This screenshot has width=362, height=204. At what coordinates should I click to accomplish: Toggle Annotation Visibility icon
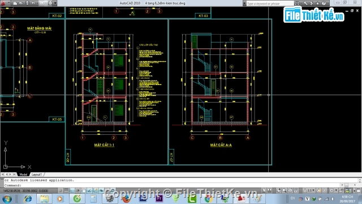coord(319,190)
